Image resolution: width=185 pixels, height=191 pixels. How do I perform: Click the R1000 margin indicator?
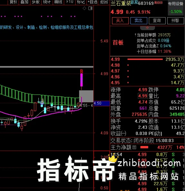(159, 3)
